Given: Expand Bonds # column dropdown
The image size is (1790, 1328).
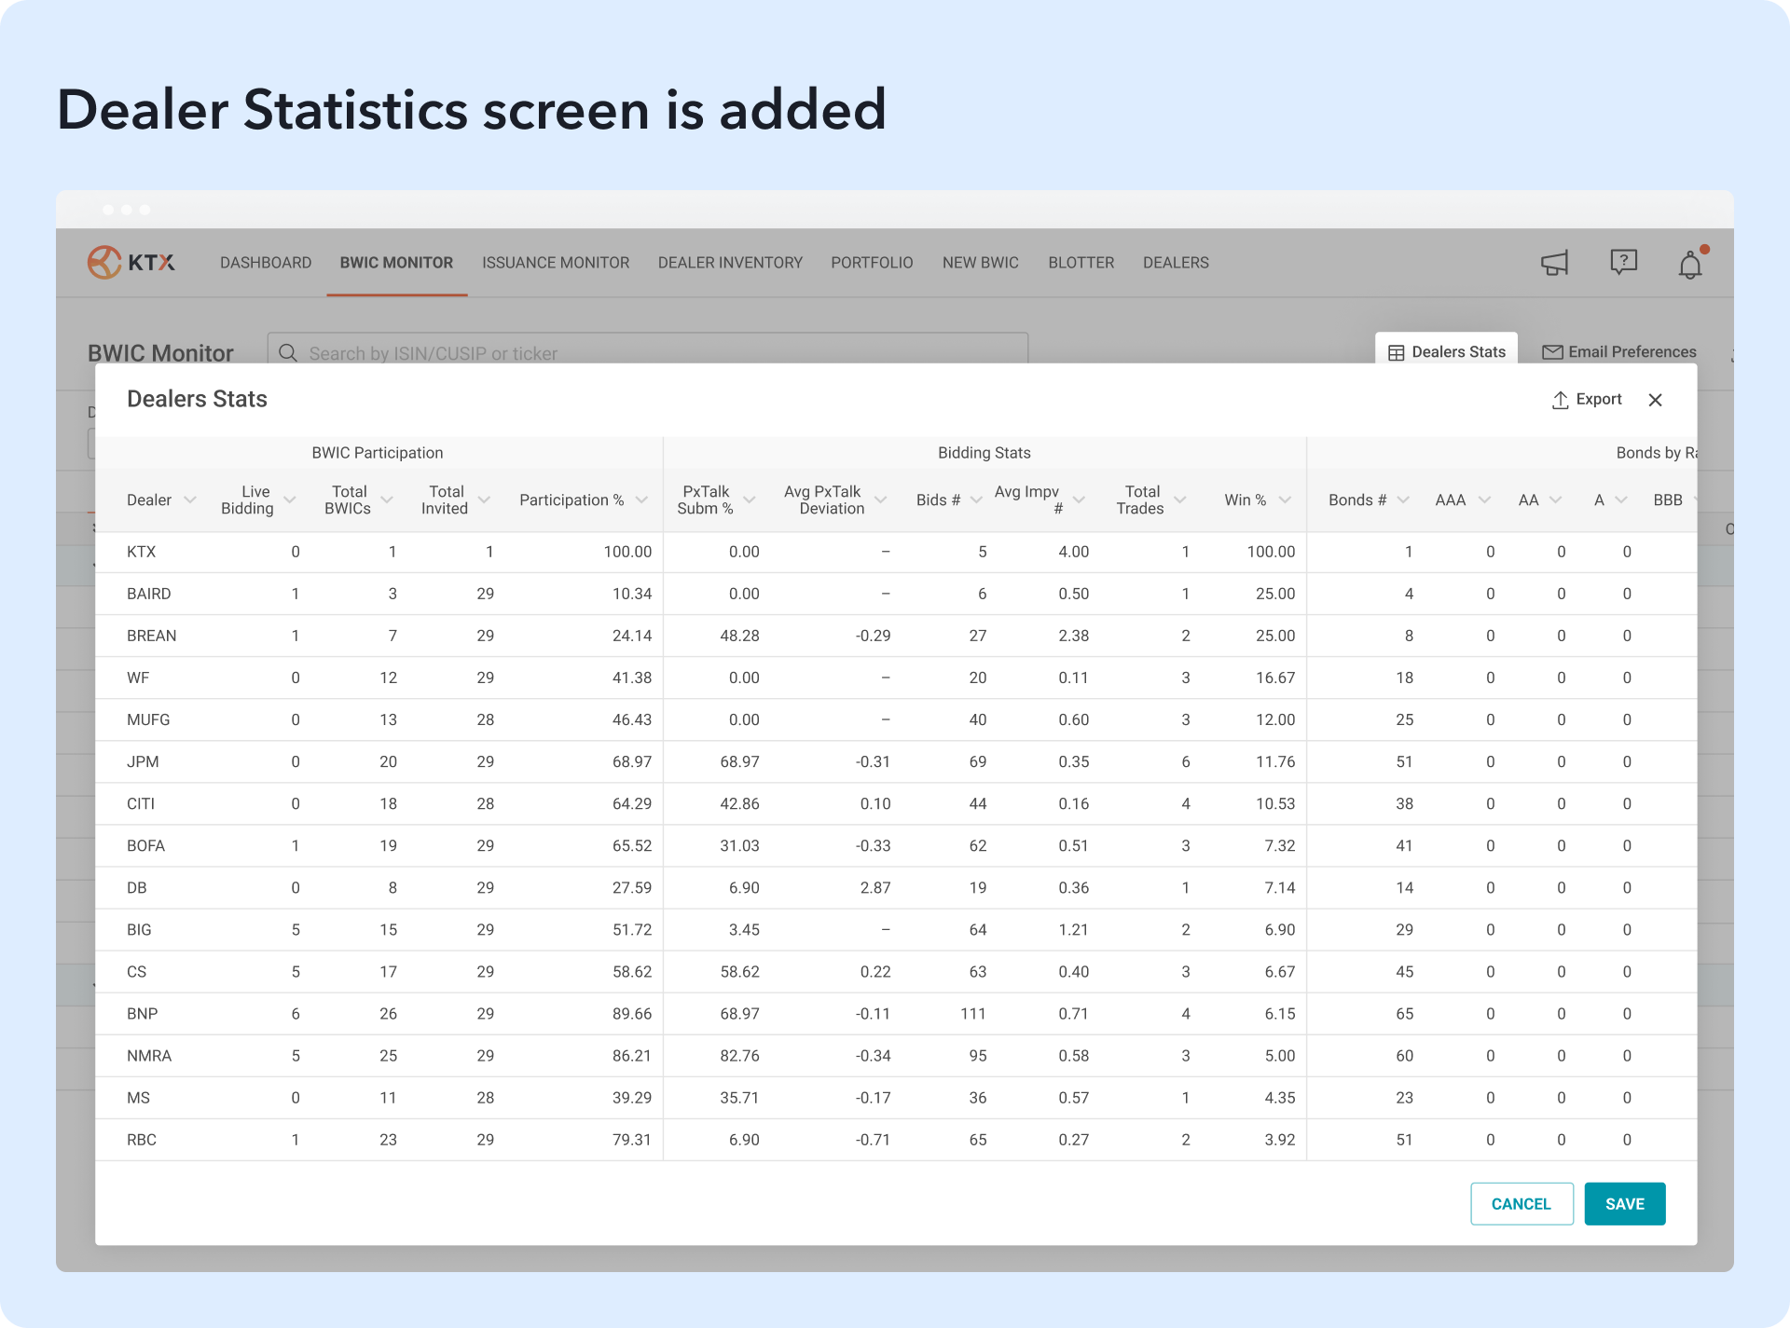Looking at the screenshot, I should [x=1403, y=500].
